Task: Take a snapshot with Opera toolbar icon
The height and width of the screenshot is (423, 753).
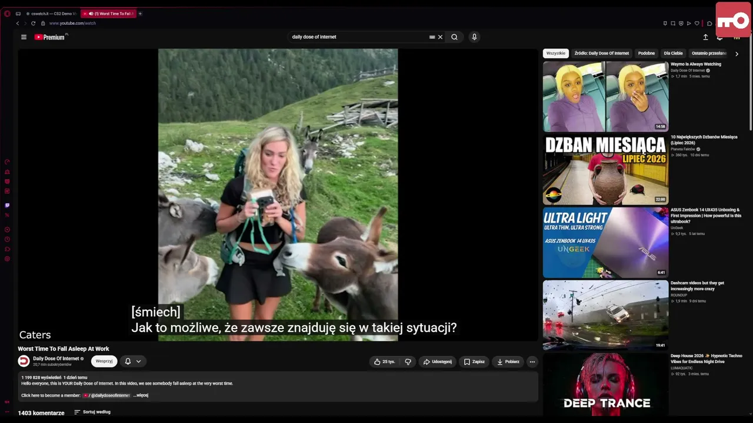Action: pyautogui.click(x=673, y=23)
